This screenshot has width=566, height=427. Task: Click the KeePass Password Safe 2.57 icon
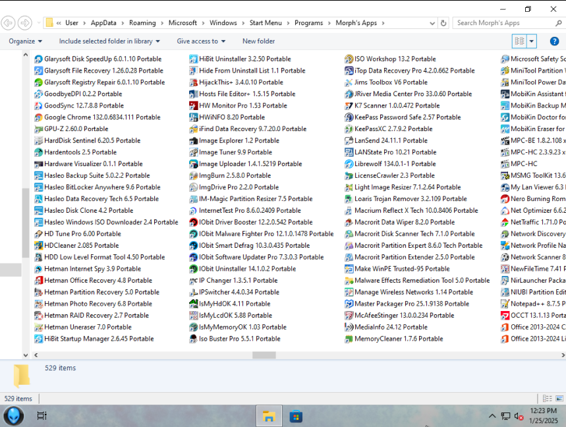coord(349,117)
